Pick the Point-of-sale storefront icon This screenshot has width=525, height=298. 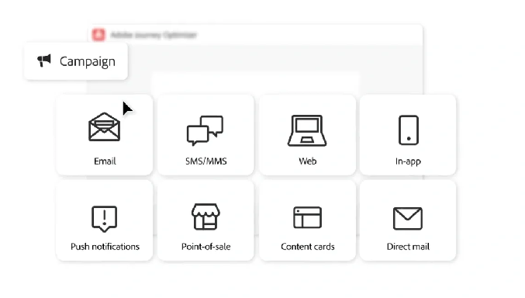tap(206, 217)
